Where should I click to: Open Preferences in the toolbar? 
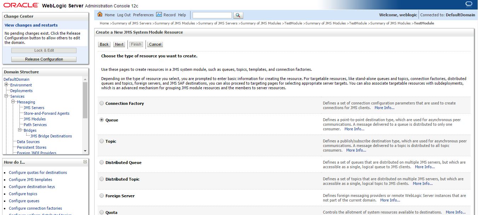click(143, 15)
